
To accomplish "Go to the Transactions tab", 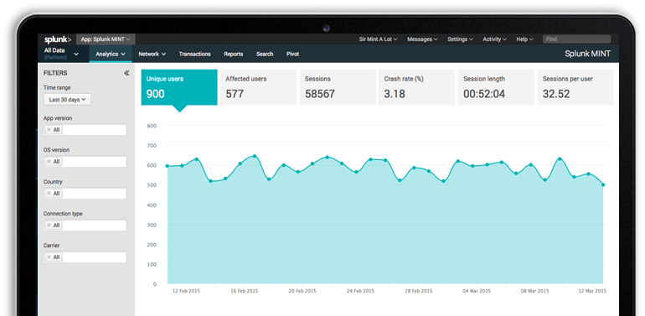I will pyautogui.click(x=194, y=54).
